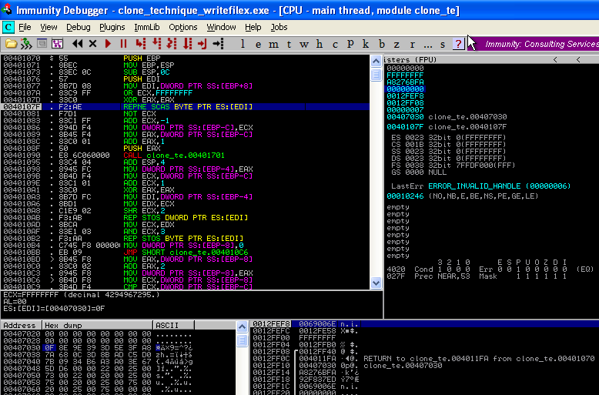Image resolution: width=599 pixels, height=395 pixels.
Task: Click the disassembly scrollbar up arrow
Action: coord(376,61)
